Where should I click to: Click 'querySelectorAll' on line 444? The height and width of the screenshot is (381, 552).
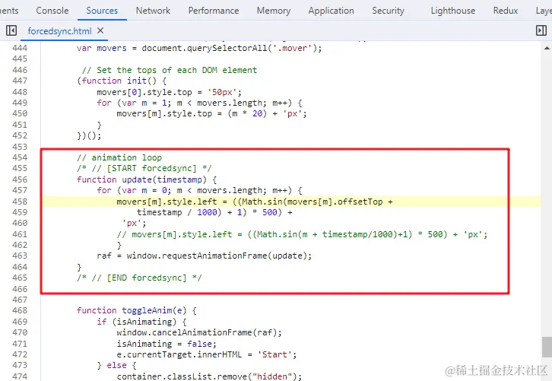point(227,48)
